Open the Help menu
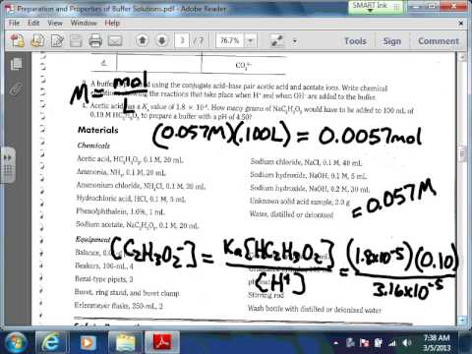This screenshot has width=472, height=354. pos(112,23)
